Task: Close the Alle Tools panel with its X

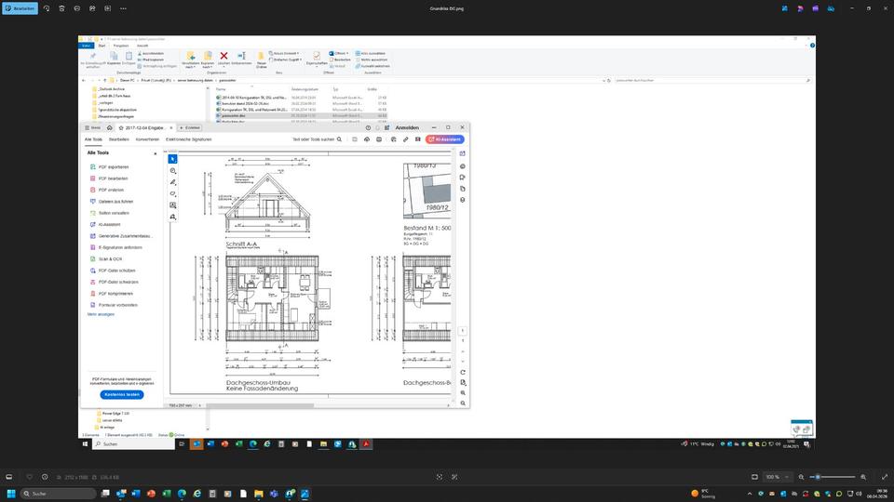Action: (x=156, y=153)
